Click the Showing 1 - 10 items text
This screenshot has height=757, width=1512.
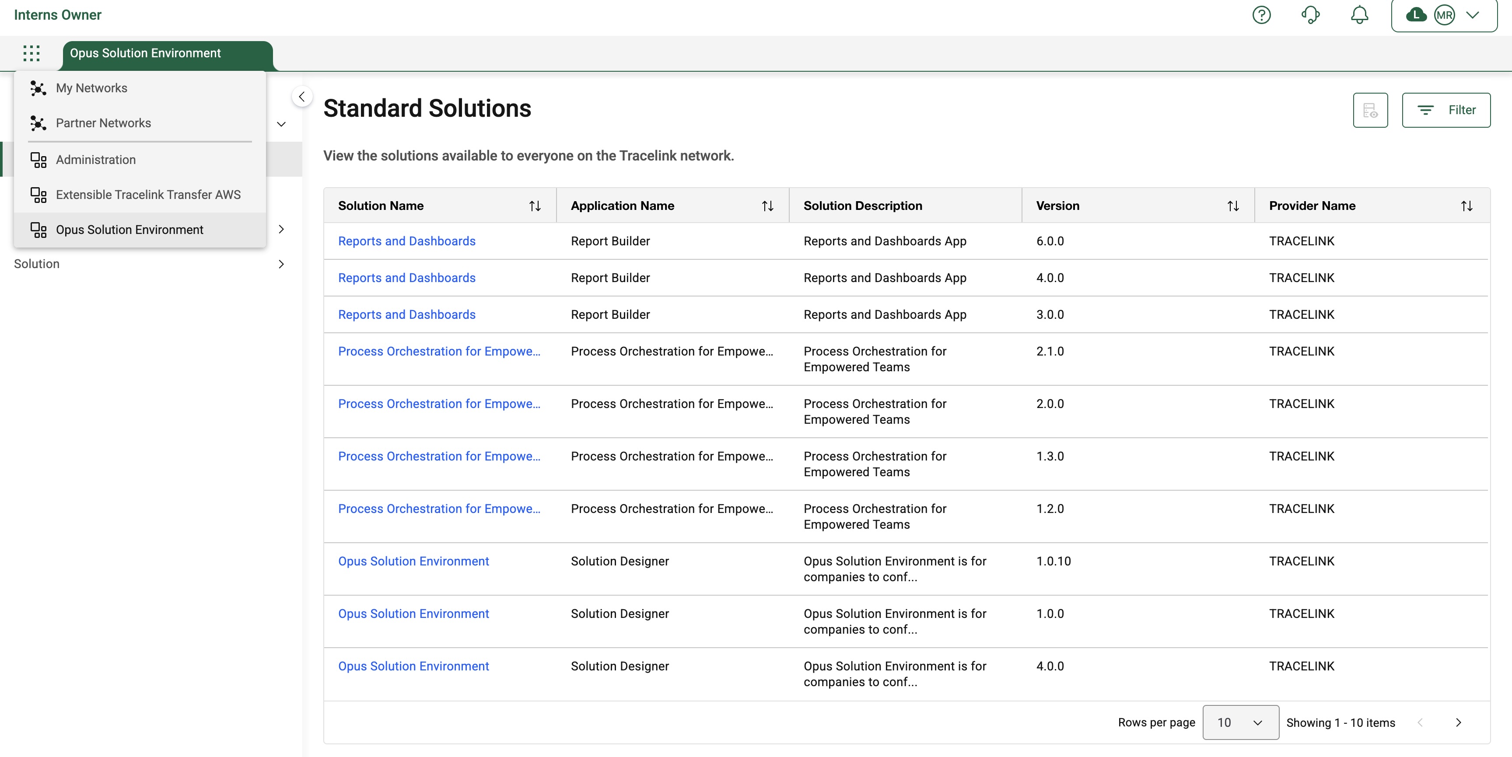[1340, 723]
